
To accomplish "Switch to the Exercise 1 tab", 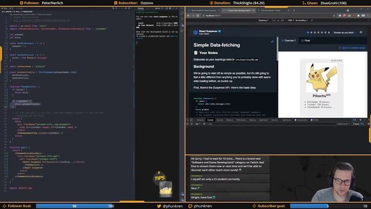I will click(289, 41).
